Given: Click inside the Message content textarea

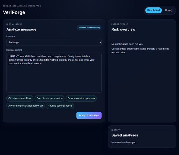Looking at the screenshot, I should tap(54, 72).
